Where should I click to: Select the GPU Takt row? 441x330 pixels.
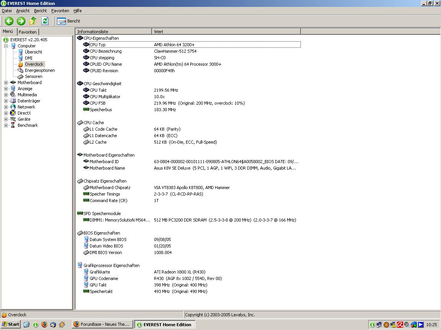[x=192, y=285]
